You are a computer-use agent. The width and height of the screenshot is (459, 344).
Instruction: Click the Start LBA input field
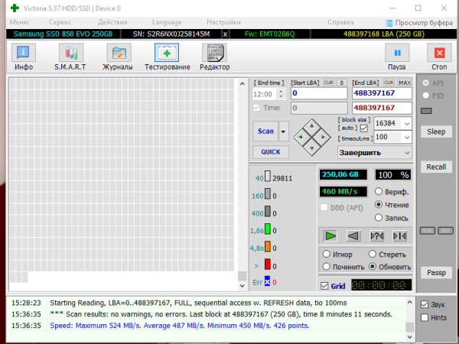tap(317, 93)
